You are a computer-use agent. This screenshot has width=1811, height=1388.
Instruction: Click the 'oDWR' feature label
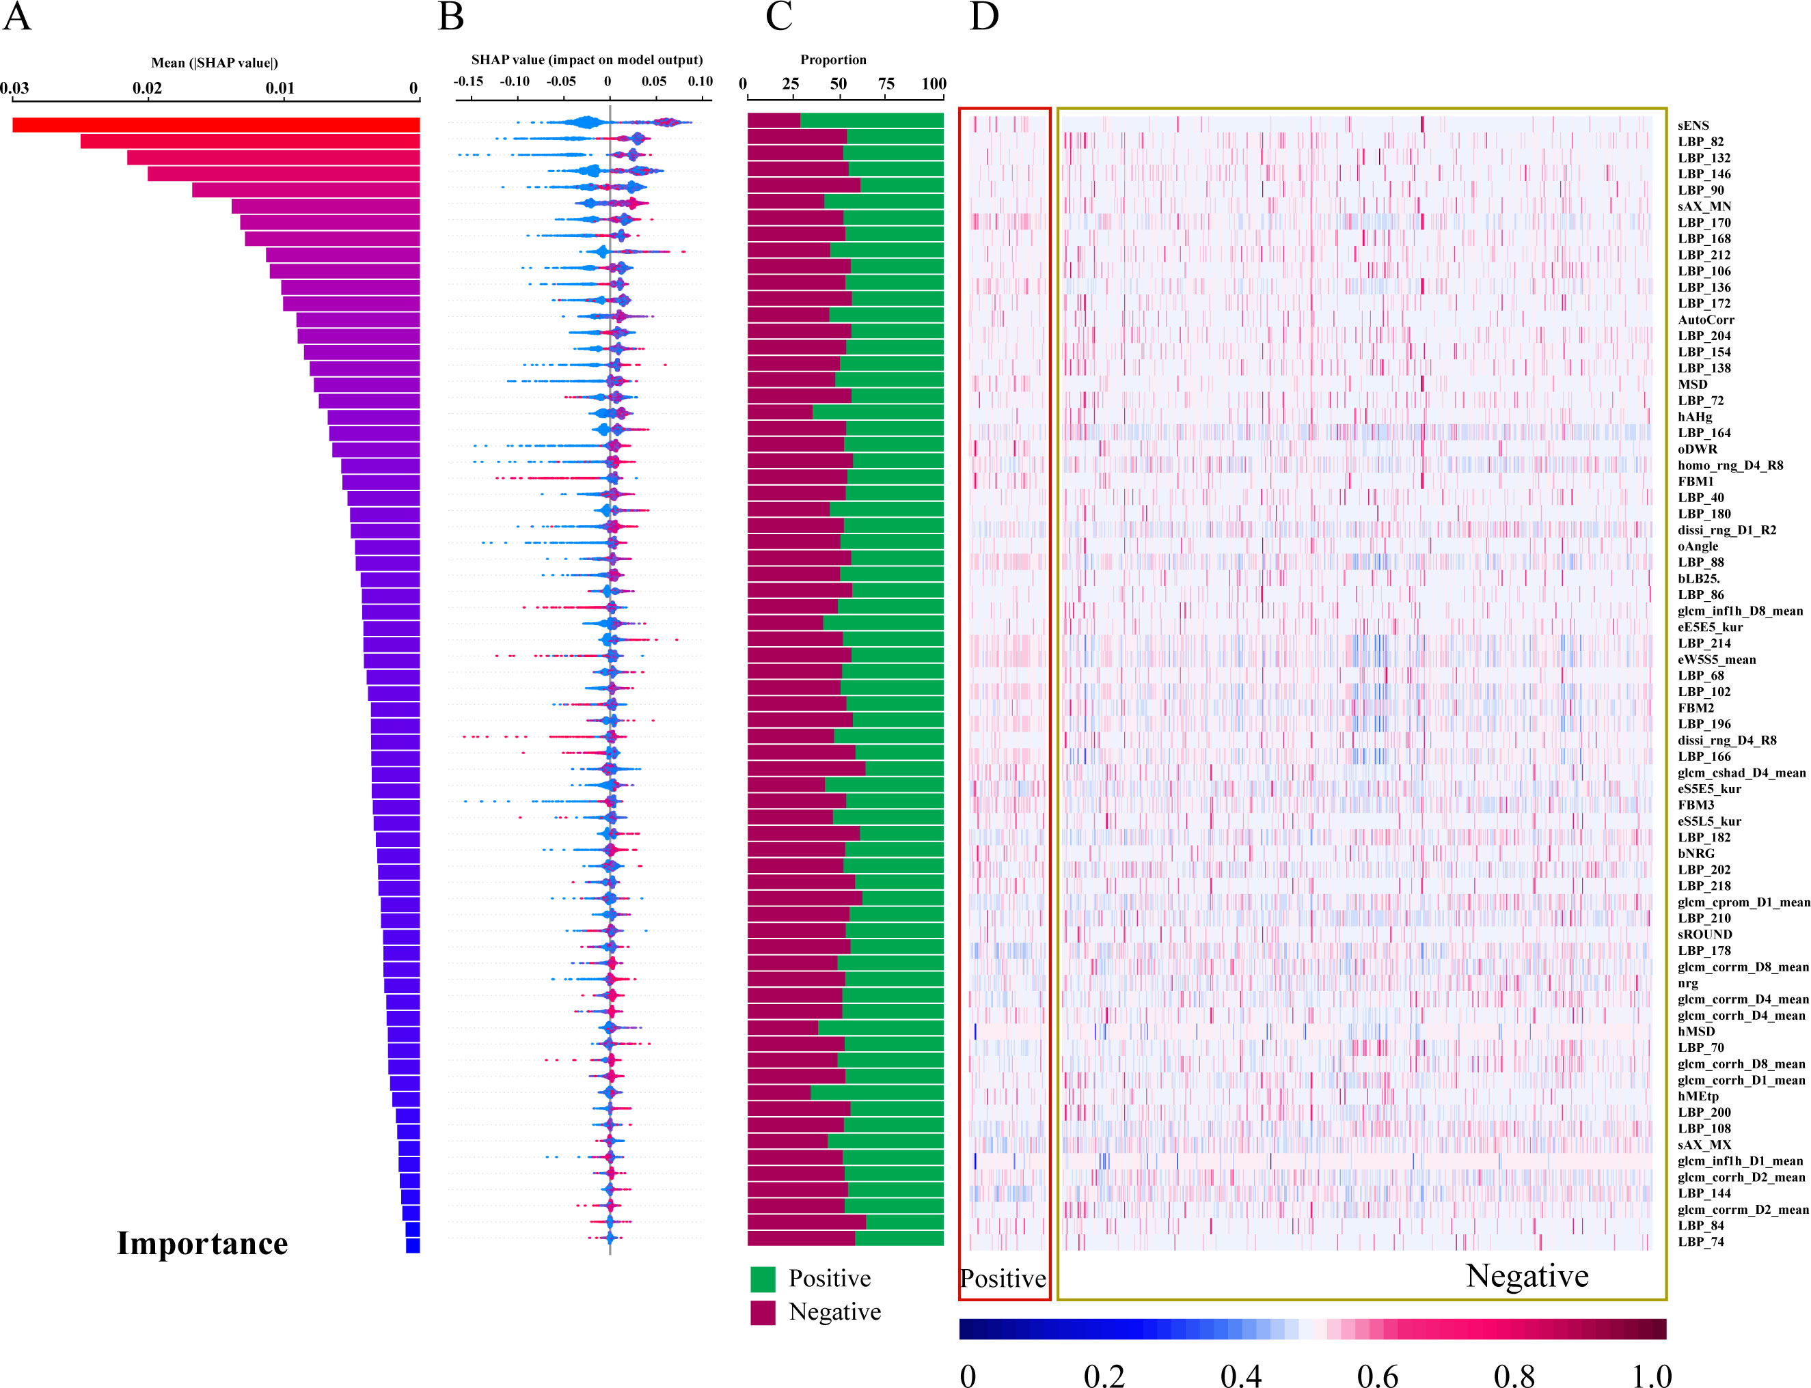tap(1698, 449)
